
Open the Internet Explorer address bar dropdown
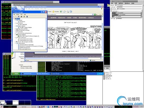pyautogui.click(x=93, y=14)
